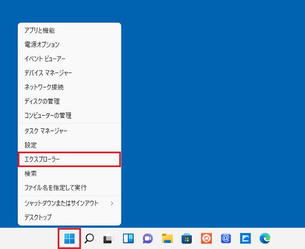This screenshot has height=249, width=305.
Task: Launch Microsoft Edge from taskbar
Action: pyautogui.click(x=265, y=238)
